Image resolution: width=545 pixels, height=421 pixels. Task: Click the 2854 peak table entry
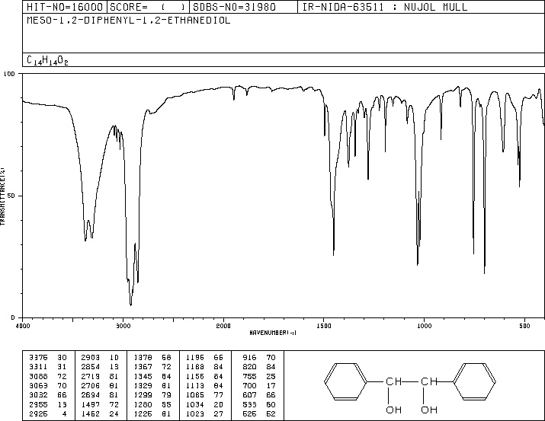(x=101, y=367)
